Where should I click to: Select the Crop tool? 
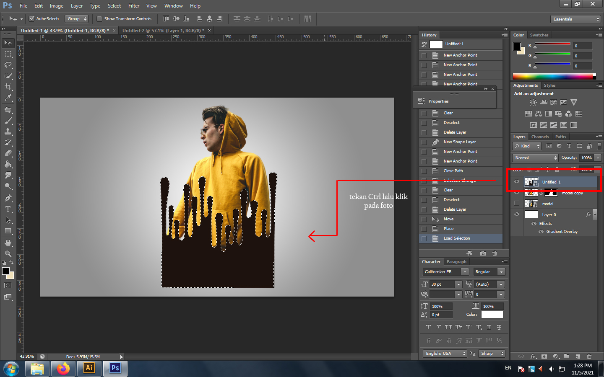[x=8, y=87]
